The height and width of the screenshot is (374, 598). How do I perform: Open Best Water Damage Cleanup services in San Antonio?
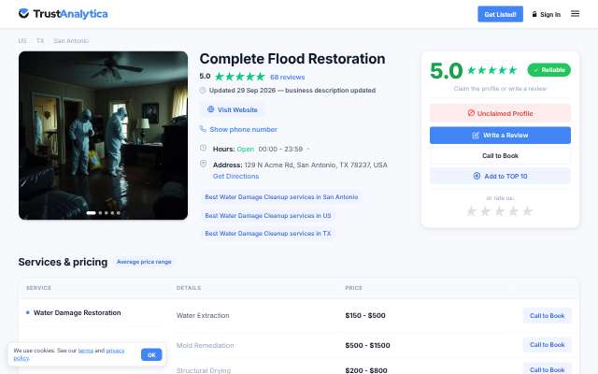click(x=281, y=197)
